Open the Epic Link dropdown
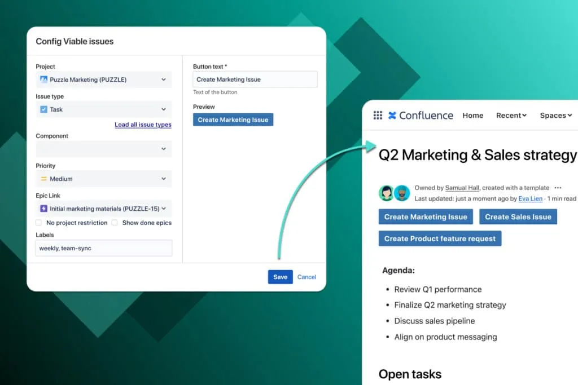The height and width of the screenshot is (385, 578). pyautogui.click(x=104, y=209)
